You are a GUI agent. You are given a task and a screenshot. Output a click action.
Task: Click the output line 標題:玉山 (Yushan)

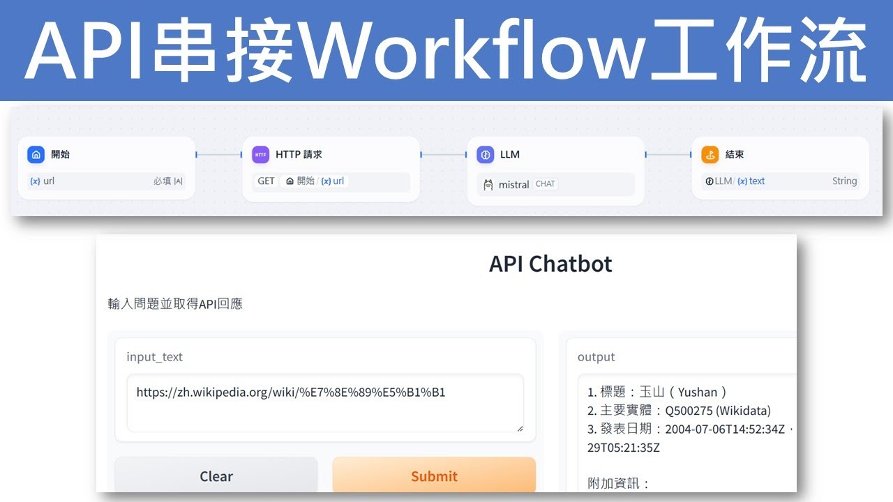click(656, 393)
